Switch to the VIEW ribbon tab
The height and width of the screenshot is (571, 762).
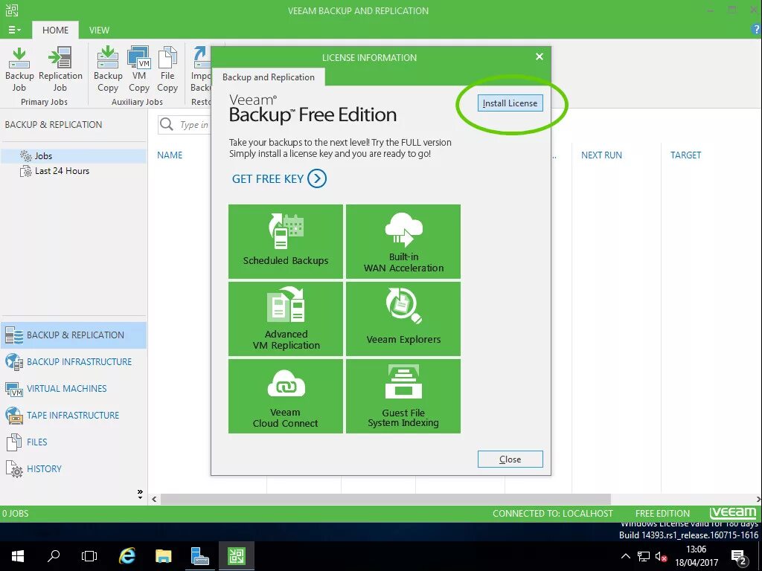coord(99,30)
